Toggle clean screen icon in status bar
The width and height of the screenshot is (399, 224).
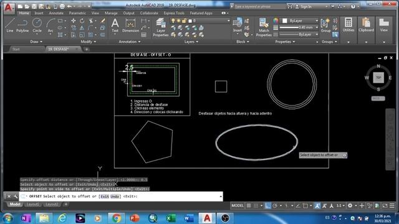[x=385, y=206]
